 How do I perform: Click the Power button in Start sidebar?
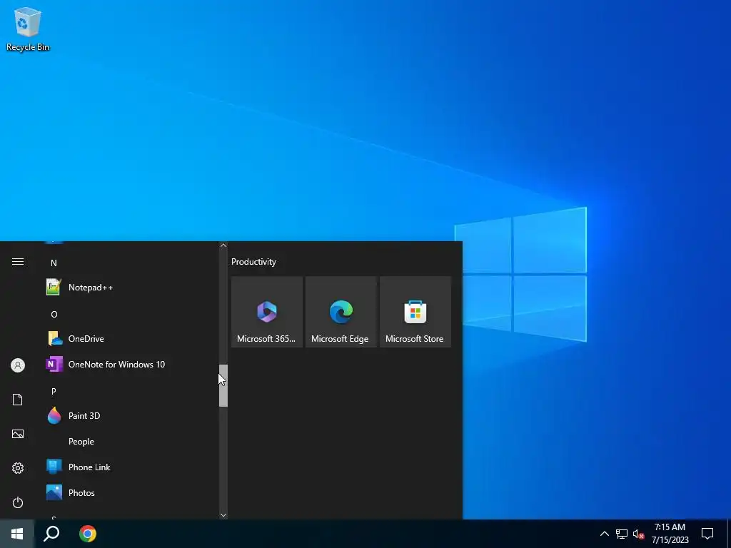click(18, 502)
